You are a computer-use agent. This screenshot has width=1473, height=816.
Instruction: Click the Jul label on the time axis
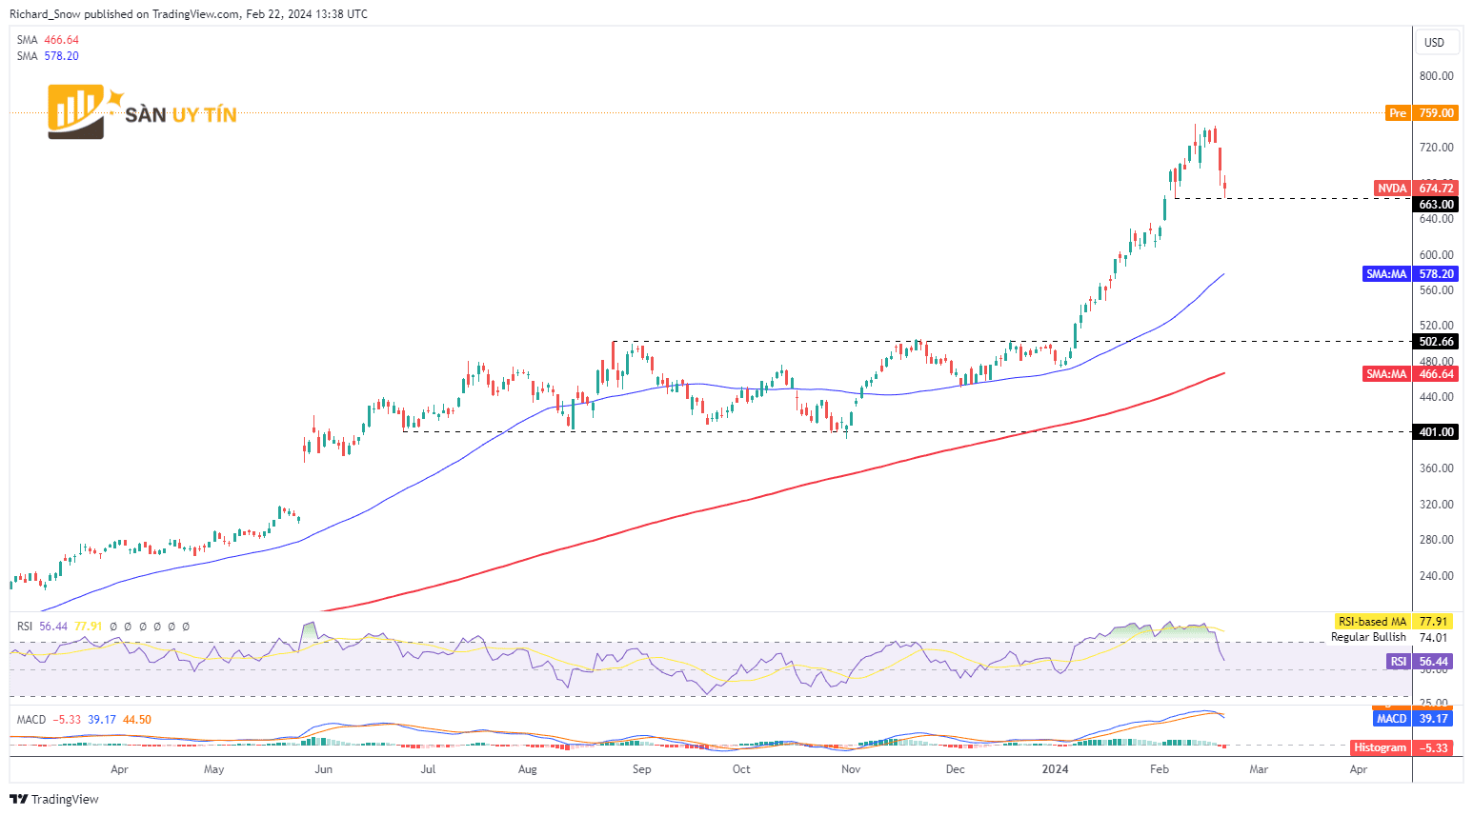pyautogui.click(x=428, y=769)
